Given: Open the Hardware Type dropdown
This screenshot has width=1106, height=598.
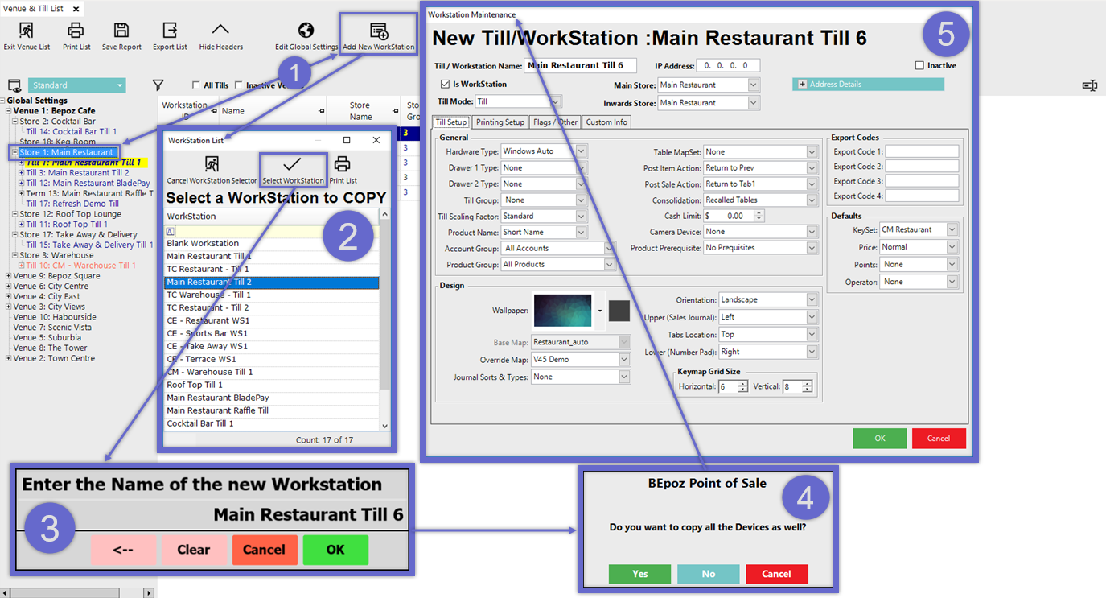Looking at the screenshot, I should tap(582, 151).
